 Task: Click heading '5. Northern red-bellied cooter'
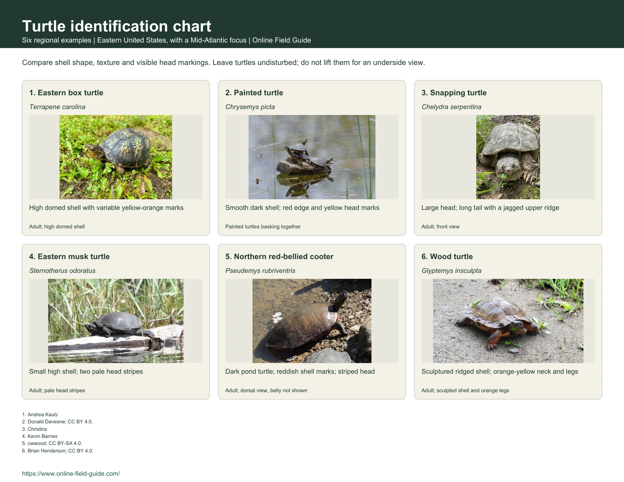coord(279,256)
